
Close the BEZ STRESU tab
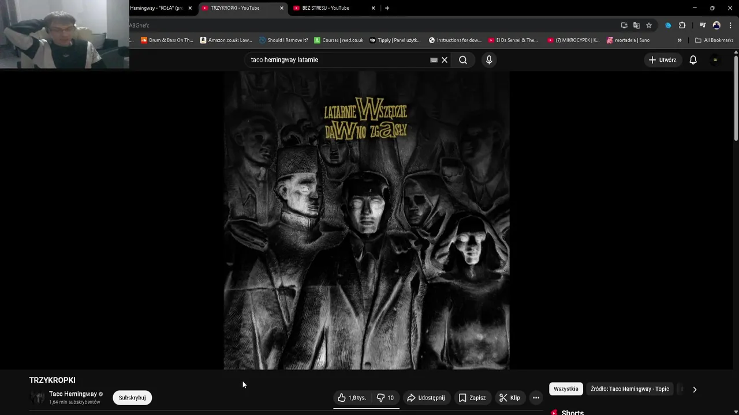[373, 8]
